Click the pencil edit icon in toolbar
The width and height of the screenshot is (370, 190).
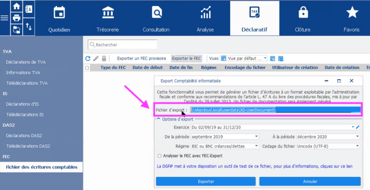pyautogui.click(x=96, y=58)
